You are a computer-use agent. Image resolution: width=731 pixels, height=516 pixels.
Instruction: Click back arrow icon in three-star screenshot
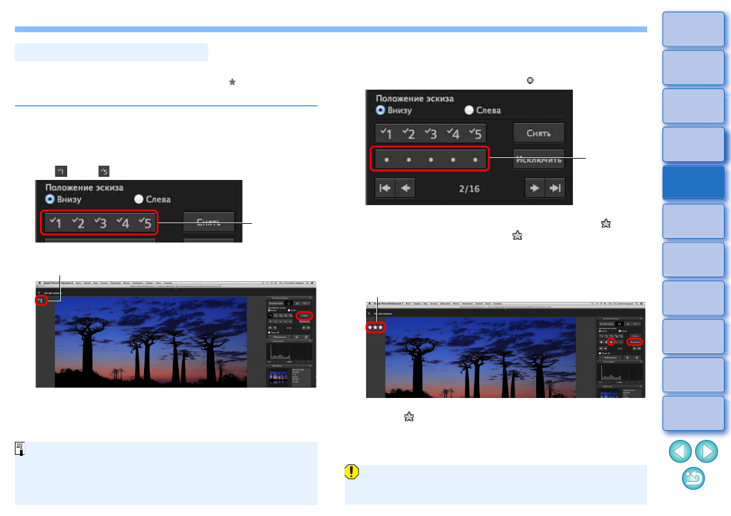pyautogui.click(x=369, y=313)
